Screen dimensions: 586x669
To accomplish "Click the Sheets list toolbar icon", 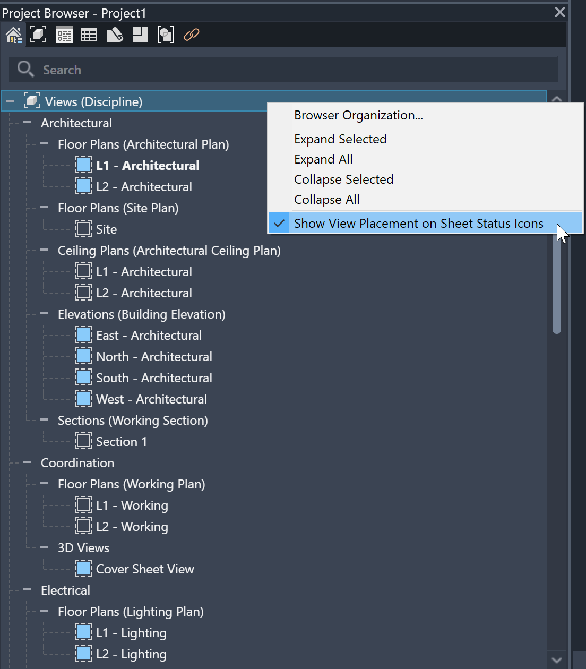I will [64, 35].
